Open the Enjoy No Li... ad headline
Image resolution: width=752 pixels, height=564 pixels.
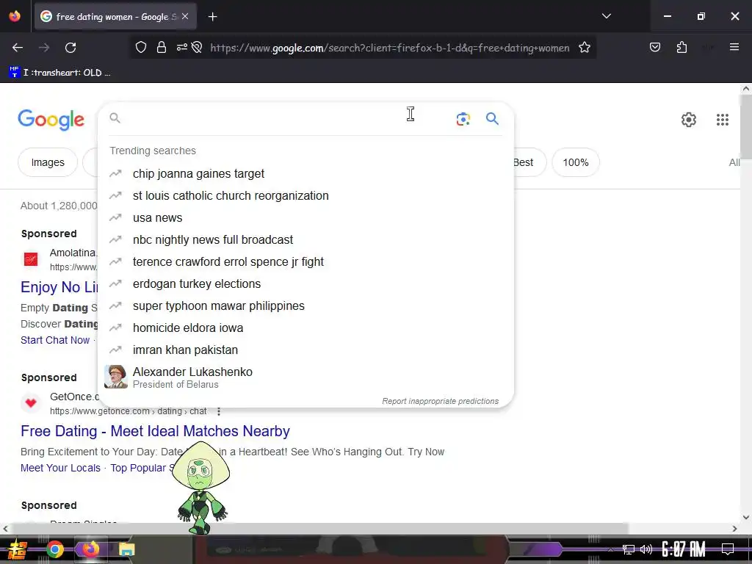pyautogui.click(x=59, y=287)
